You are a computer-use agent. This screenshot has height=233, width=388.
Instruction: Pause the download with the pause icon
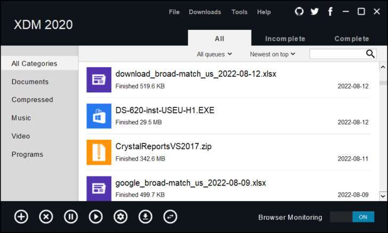71,217
